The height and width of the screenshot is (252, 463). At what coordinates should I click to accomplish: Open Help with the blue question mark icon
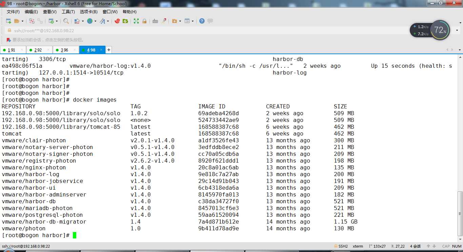pyautogui.click(x=202, y=21)
